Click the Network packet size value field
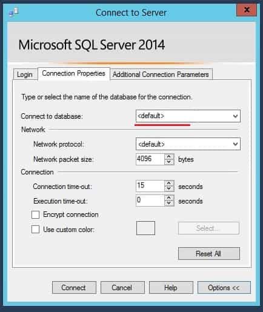 click(150, 159)
